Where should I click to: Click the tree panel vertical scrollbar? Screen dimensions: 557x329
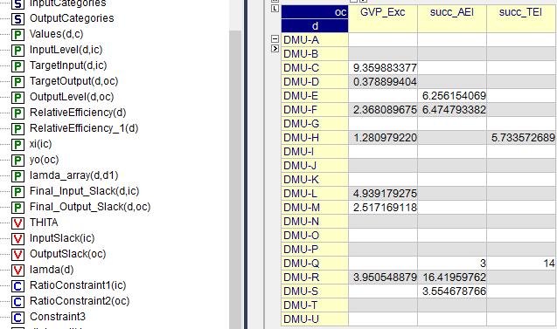[x=235, y=177]
